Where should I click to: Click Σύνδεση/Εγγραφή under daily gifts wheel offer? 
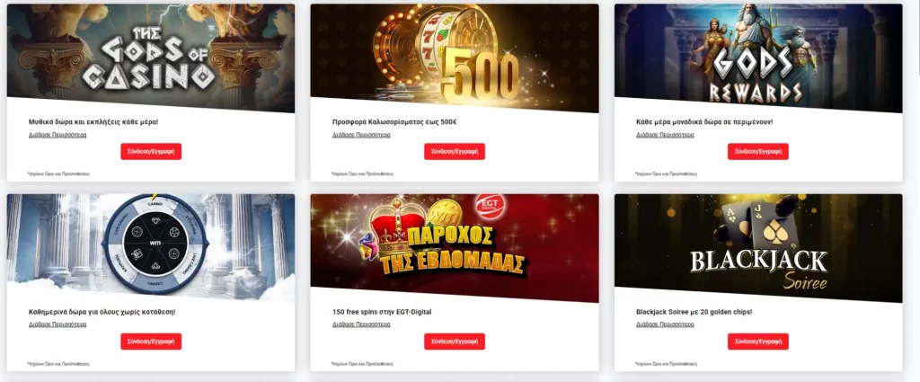point(151,342)
